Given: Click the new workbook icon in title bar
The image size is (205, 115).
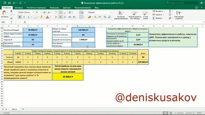Looking at the screenshot, I should [x=5, y=3].
